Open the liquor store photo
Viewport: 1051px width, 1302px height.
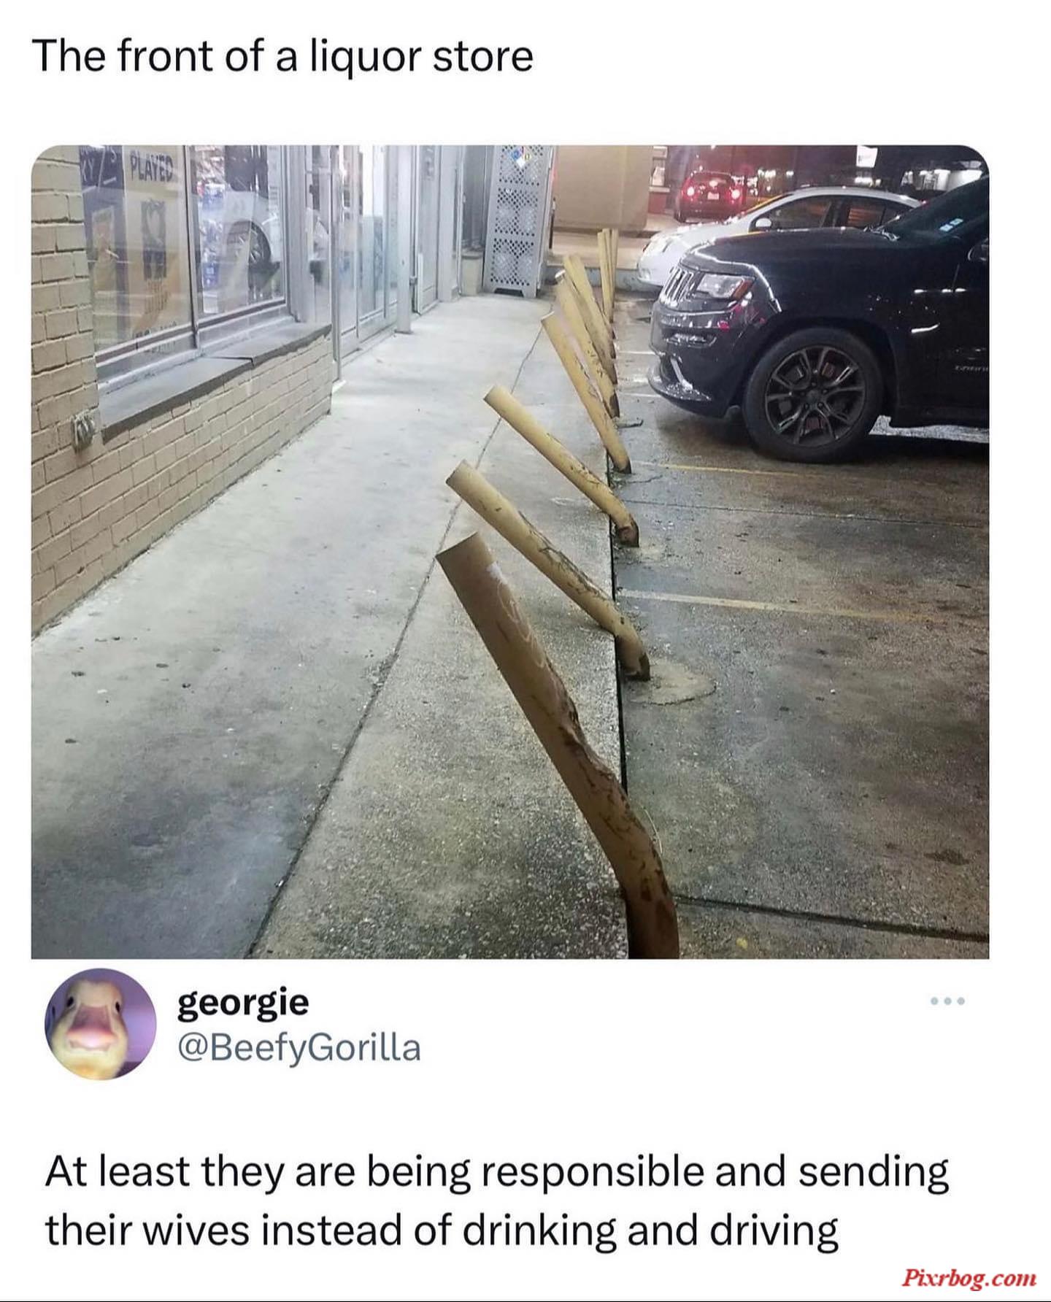pyautogui.click(x=509, y=552)
